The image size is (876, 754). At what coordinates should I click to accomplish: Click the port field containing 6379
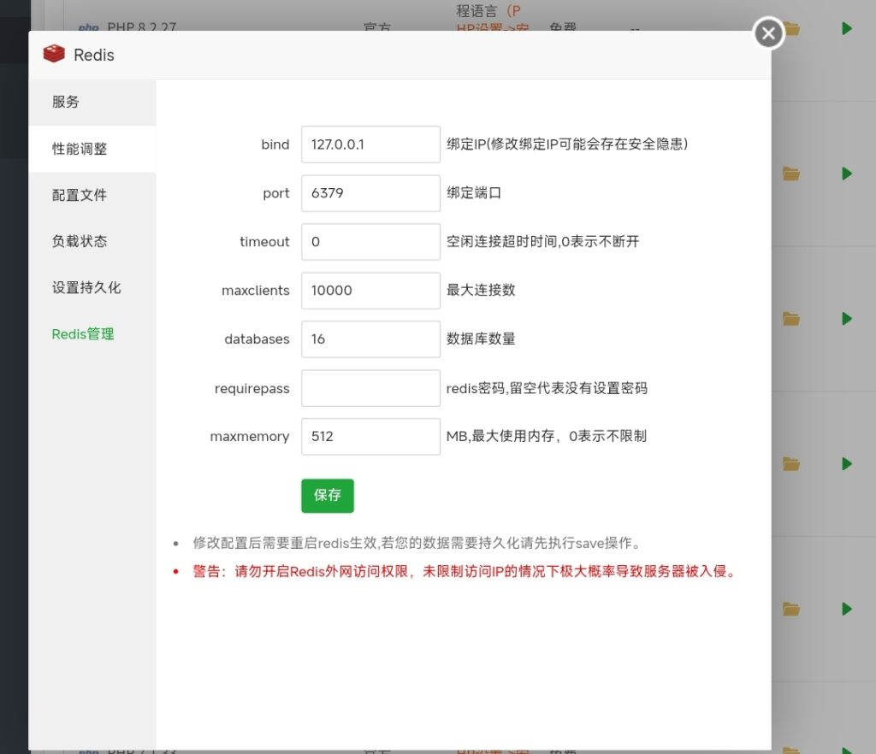[370, 193]
